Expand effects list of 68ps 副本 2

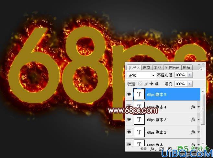(198, 132)
